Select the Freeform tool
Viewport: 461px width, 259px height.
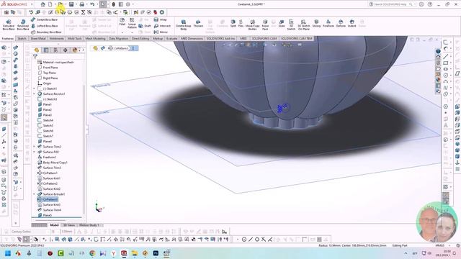click(x=328, y=24)
